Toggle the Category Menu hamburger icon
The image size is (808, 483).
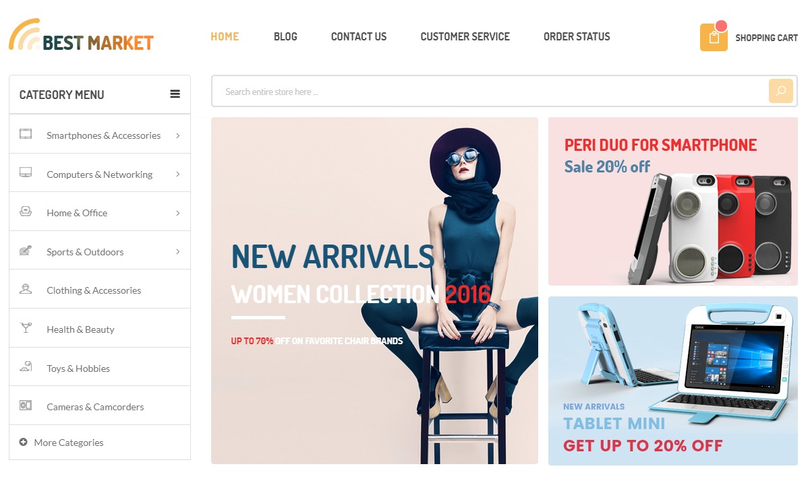click(175, 94)
